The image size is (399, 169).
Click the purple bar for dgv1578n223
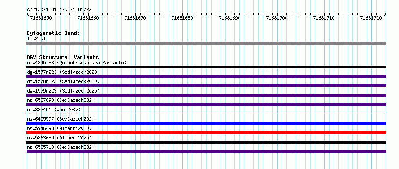click(x=206, y=86)
